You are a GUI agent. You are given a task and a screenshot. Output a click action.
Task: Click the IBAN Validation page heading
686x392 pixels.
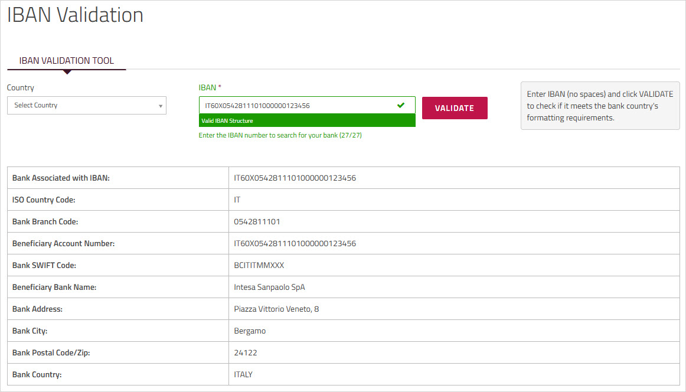click(x=75, y=15)
